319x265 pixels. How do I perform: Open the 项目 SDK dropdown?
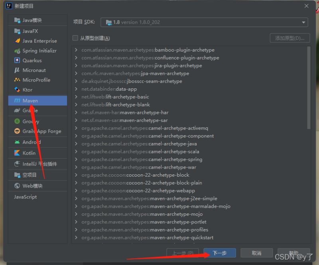pyautogui.click(x=204, y=22)
